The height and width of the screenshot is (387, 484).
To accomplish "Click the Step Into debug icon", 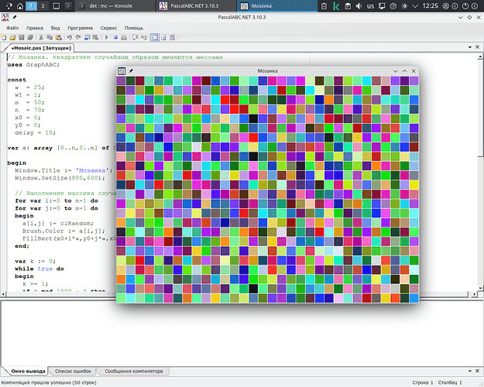I will click(144, 38).
